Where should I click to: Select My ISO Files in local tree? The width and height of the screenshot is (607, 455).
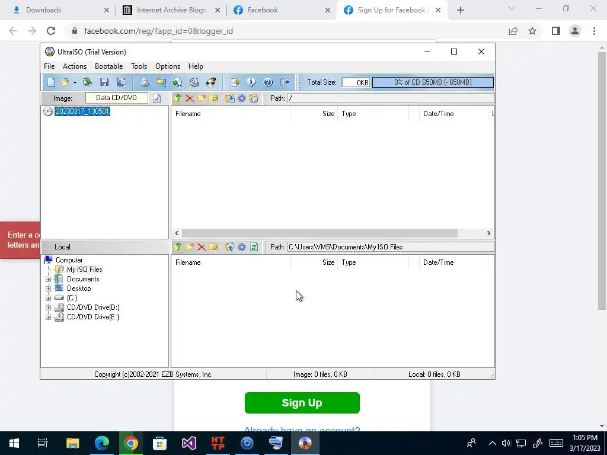[84, 270]
